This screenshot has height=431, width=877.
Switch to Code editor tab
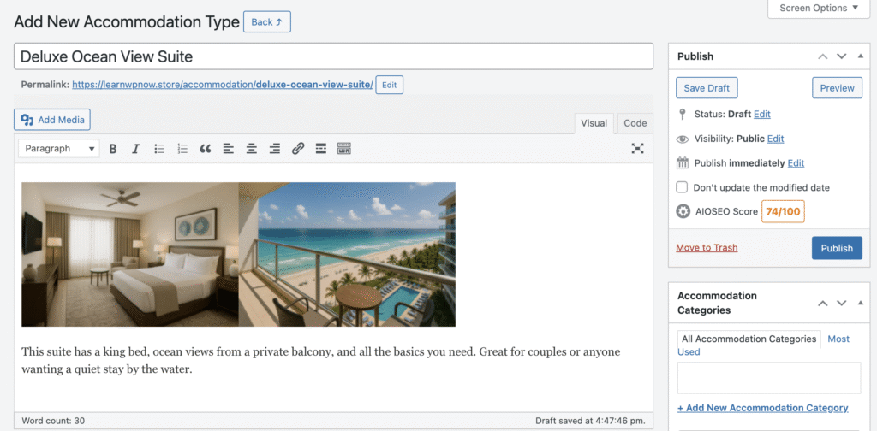click(635, 123)
